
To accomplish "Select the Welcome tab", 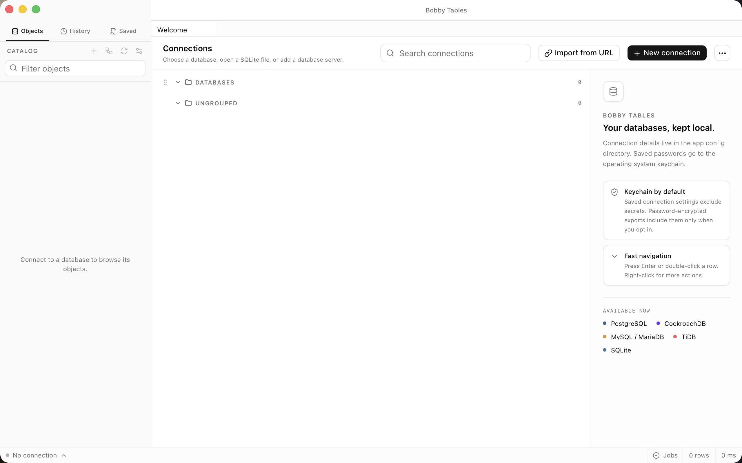I will coord(183,30).
